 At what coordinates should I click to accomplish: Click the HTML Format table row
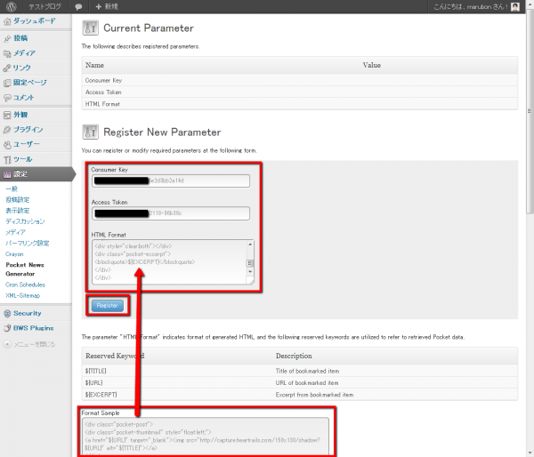point(300,104)
